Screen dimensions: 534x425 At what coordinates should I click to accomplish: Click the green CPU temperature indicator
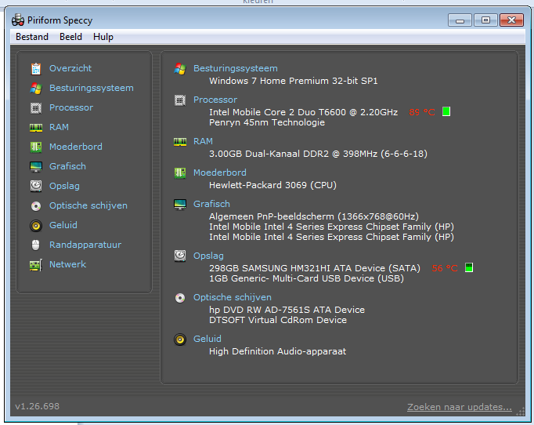(x=446, y=111)
